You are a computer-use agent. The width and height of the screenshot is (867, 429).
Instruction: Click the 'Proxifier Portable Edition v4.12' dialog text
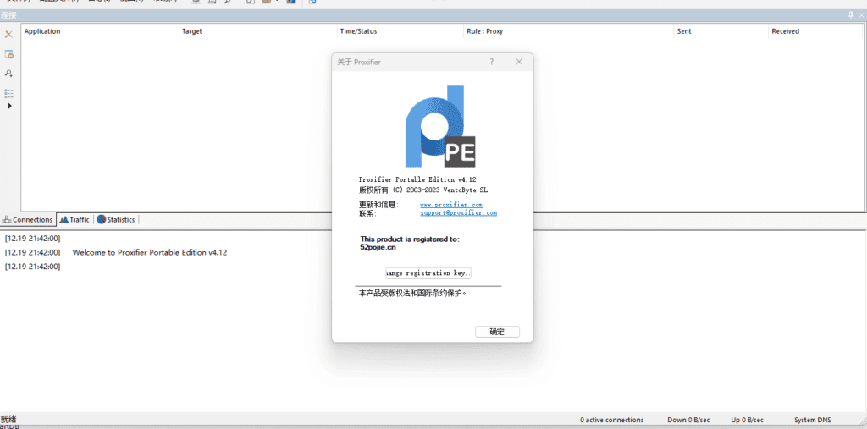[417, 179]
